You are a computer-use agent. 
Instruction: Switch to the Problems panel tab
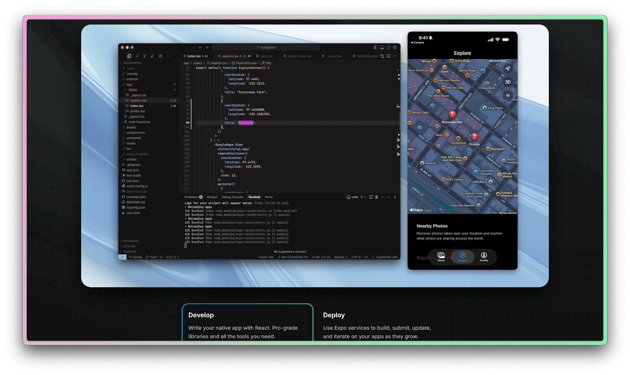point(193,197)
